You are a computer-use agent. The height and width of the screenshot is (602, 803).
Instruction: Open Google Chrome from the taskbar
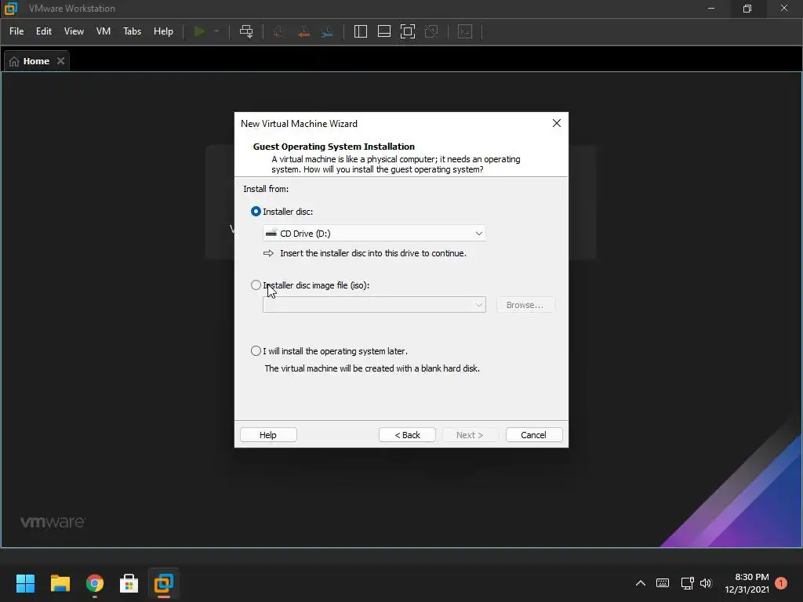click(95, 583)
